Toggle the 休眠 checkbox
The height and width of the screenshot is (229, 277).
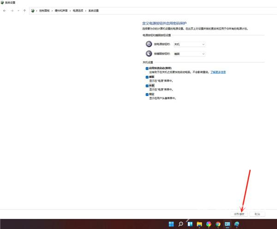[147, 86]
